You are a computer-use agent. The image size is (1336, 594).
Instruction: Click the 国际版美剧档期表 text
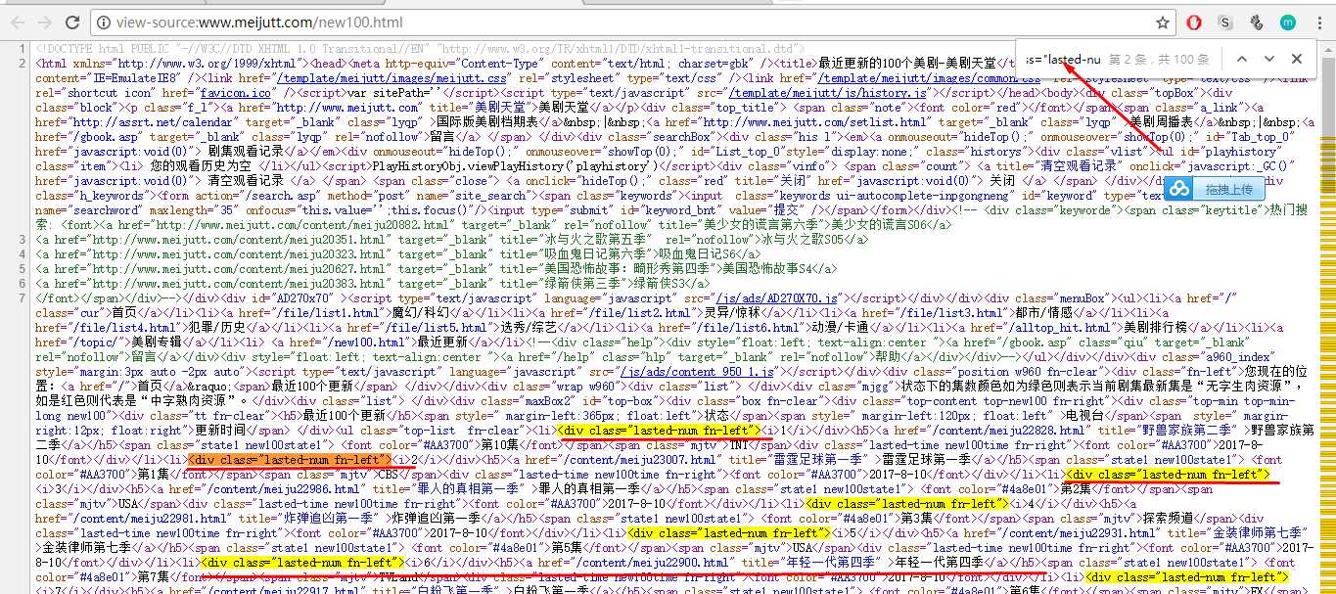tap(486, 121)
